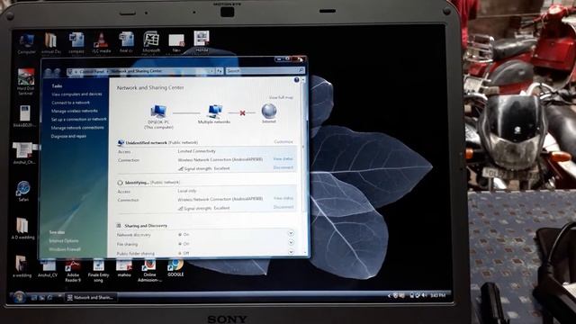This screenshot has width=576, height=324.
Task: Click the search magnifier icon
Action: [301, 70]
